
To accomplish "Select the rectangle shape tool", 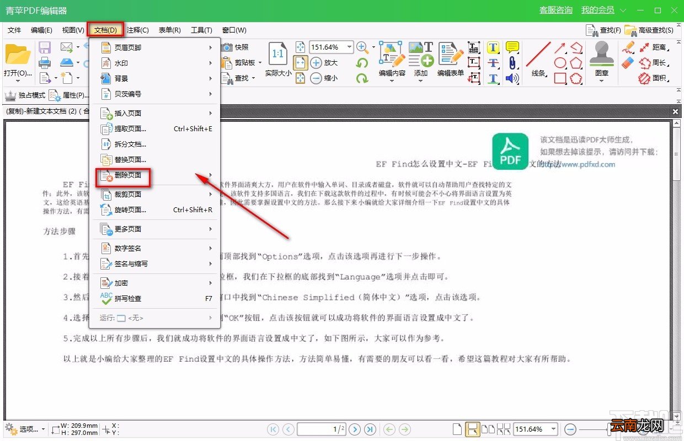I will (x=560, y=78).
